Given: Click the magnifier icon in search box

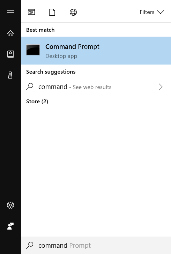Looking at the screenshot, I should (30, 245).
